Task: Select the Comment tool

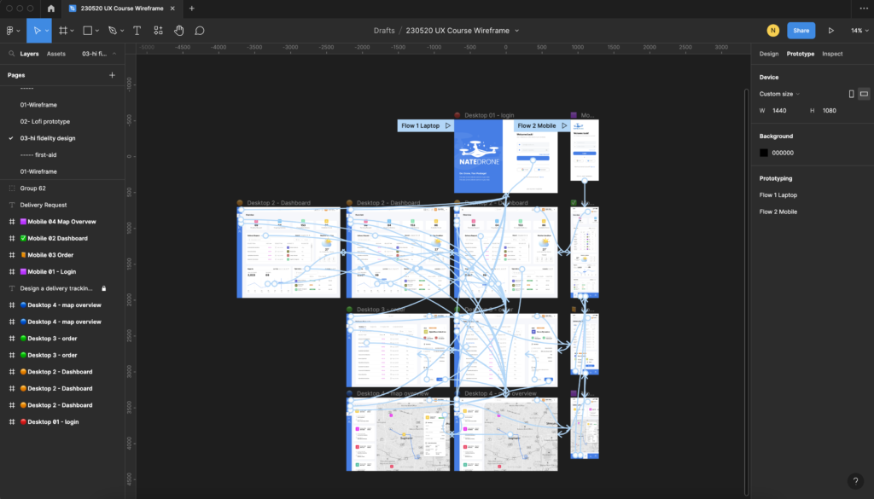Action: tap(200, 31)
